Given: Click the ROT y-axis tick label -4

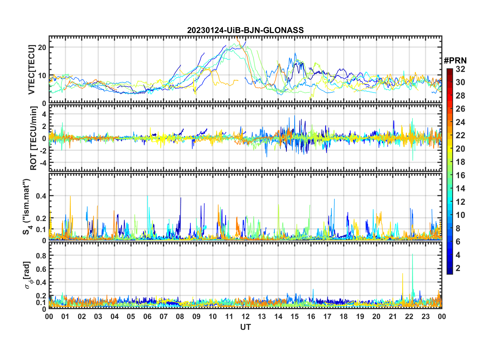Looking at the screenshot, I should click(43, 163).
